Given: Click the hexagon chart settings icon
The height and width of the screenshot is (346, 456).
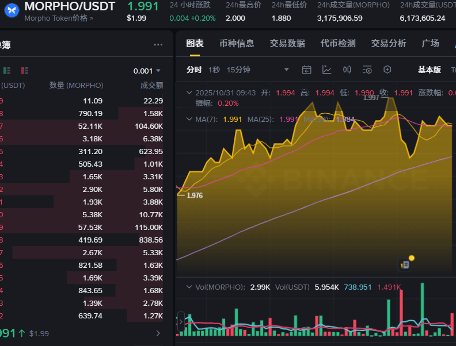Looking at the screenshot, I should pos(387,70).
